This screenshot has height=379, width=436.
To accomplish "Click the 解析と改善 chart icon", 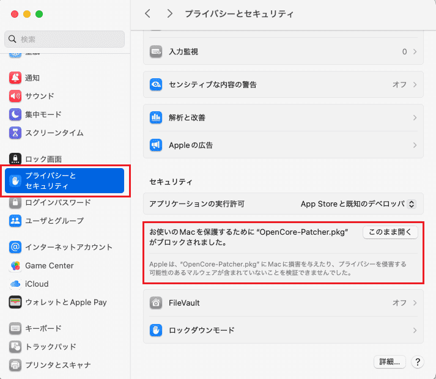I will pyautogui.click(x=156, y=117).
